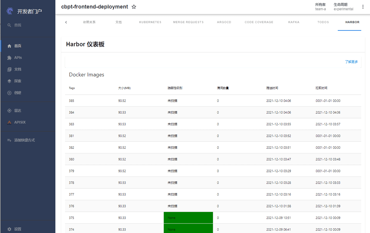
Task: Open the ARGOCD tab
Action: coord(224,22)
